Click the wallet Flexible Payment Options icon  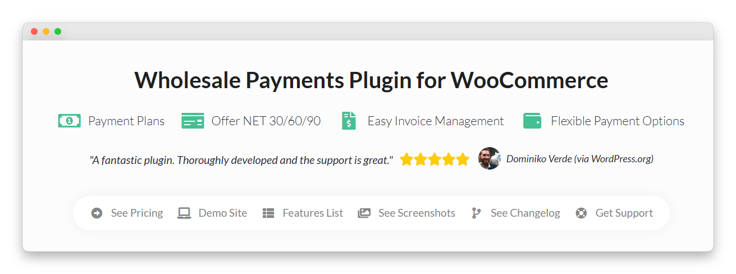pos(532,121)
